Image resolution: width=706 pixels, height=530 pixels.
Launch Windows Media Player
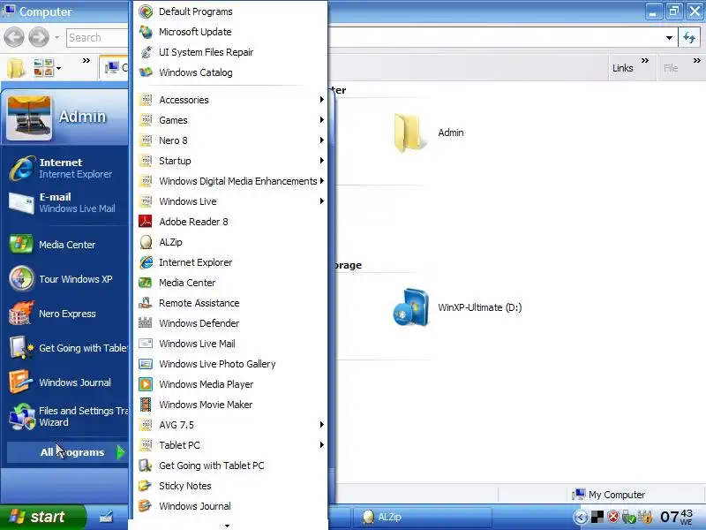point(230,384)
